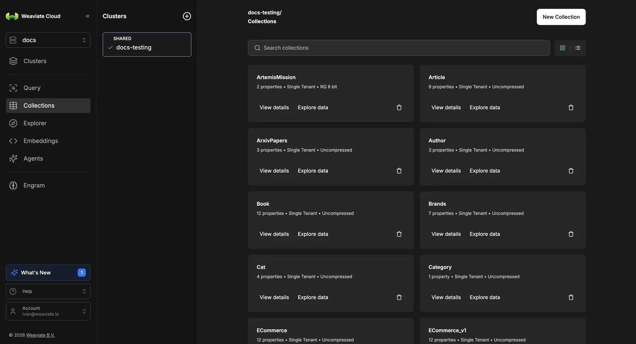The height and width of the screenshot is (344, 636).
Task: Open the Weaviate B.V. footer link
Action: 41,335
